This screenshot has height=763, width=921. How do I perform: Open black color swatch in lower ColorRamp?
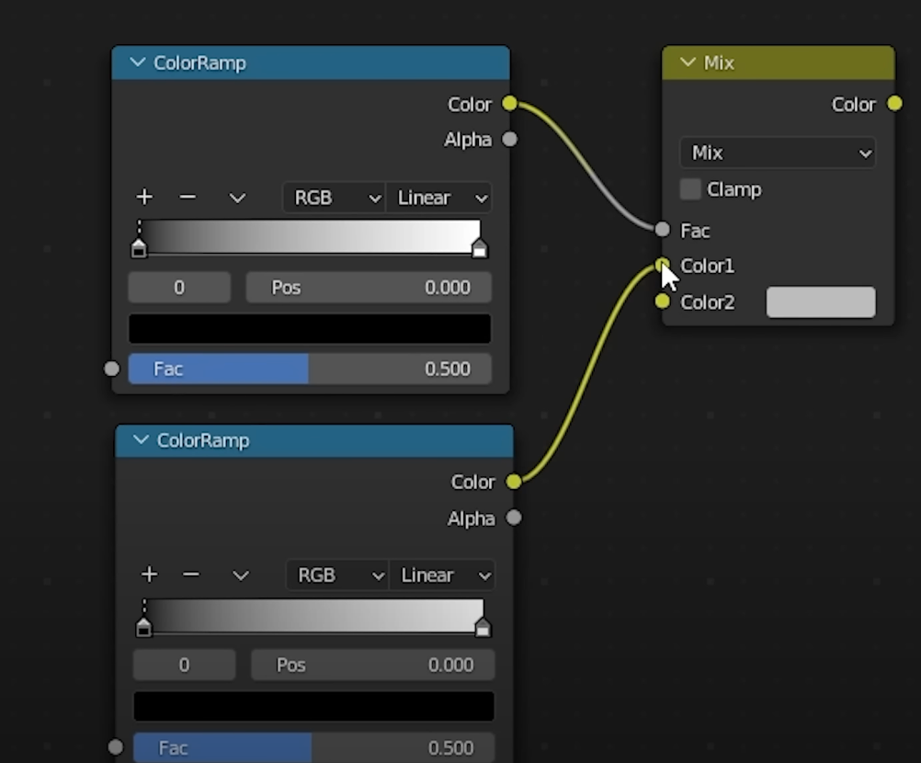[x=313, y=706]
